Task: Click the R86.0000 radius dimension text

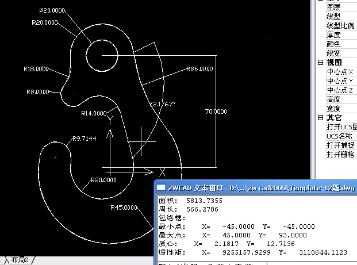Action: [x=199, y=69]
